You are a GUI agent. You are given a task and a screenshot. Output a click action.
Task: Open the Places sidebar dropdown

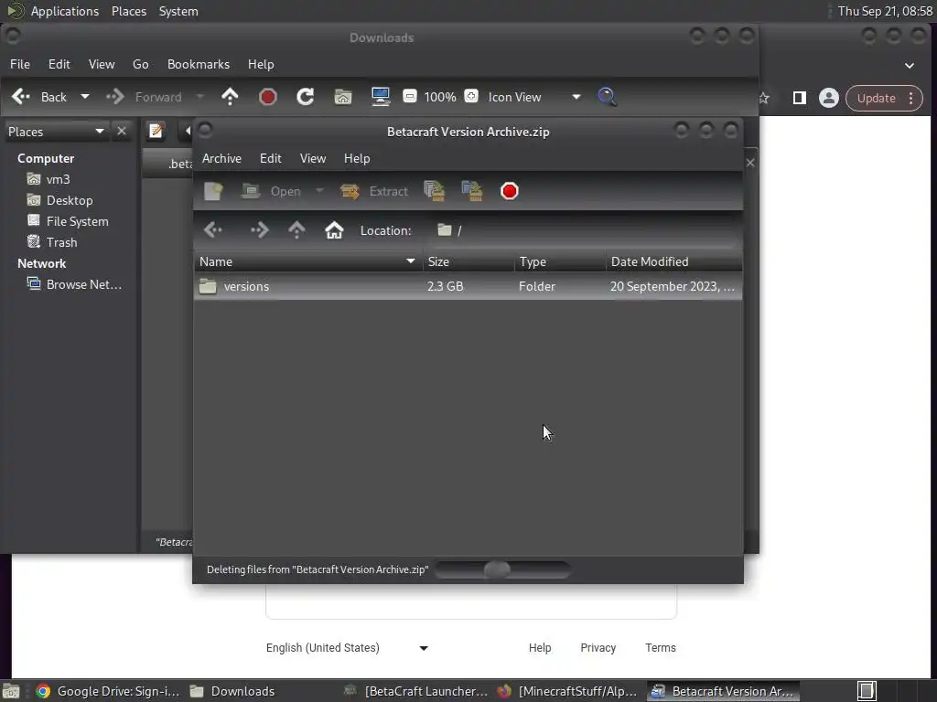(56, 132)
